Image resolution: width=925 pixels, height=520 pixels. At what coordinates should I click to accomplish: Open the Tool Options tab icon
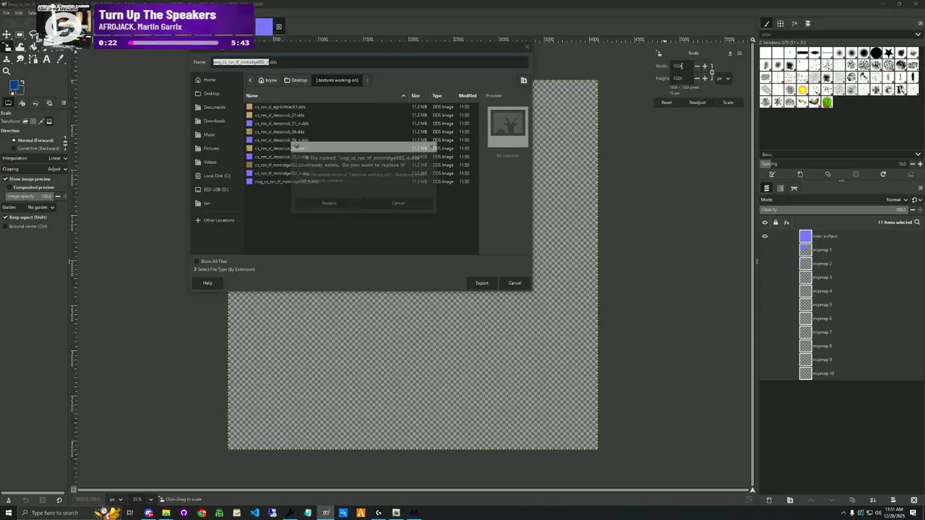pyautogui.click(x=8, y=103)
